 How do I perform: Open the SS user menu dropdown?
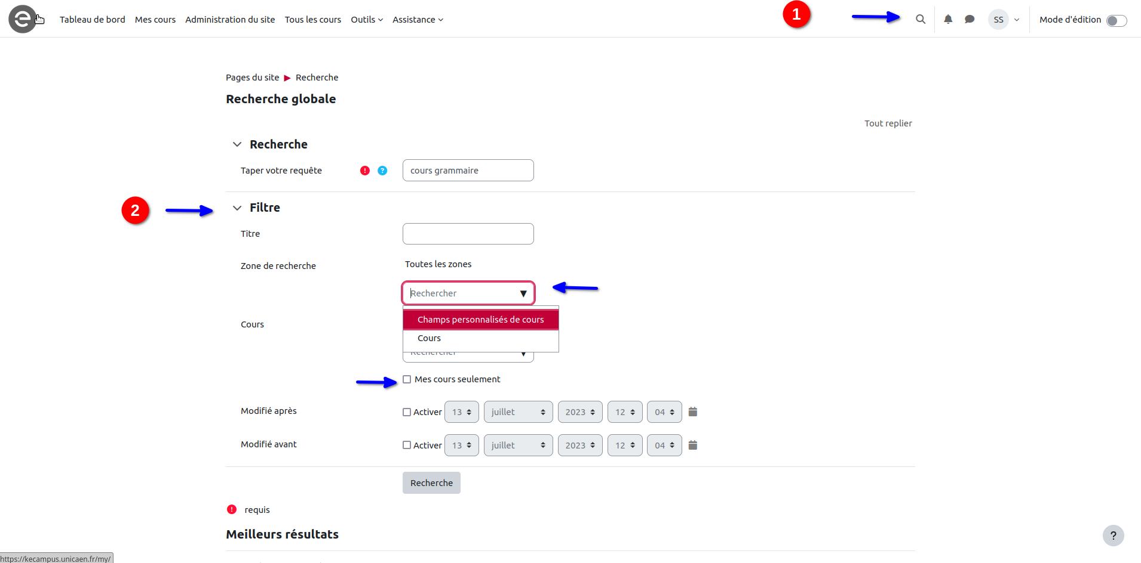pyautogui.click(x=1004, y=20)
